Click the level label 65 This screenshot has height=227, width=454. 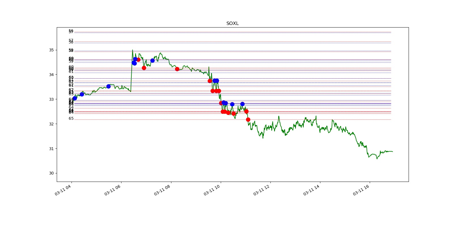(x=71, y=119)
